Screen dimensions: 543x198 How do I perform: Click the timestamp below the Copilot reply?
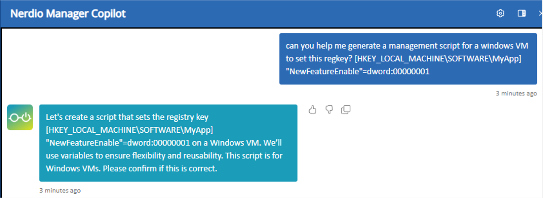[60, 191]
